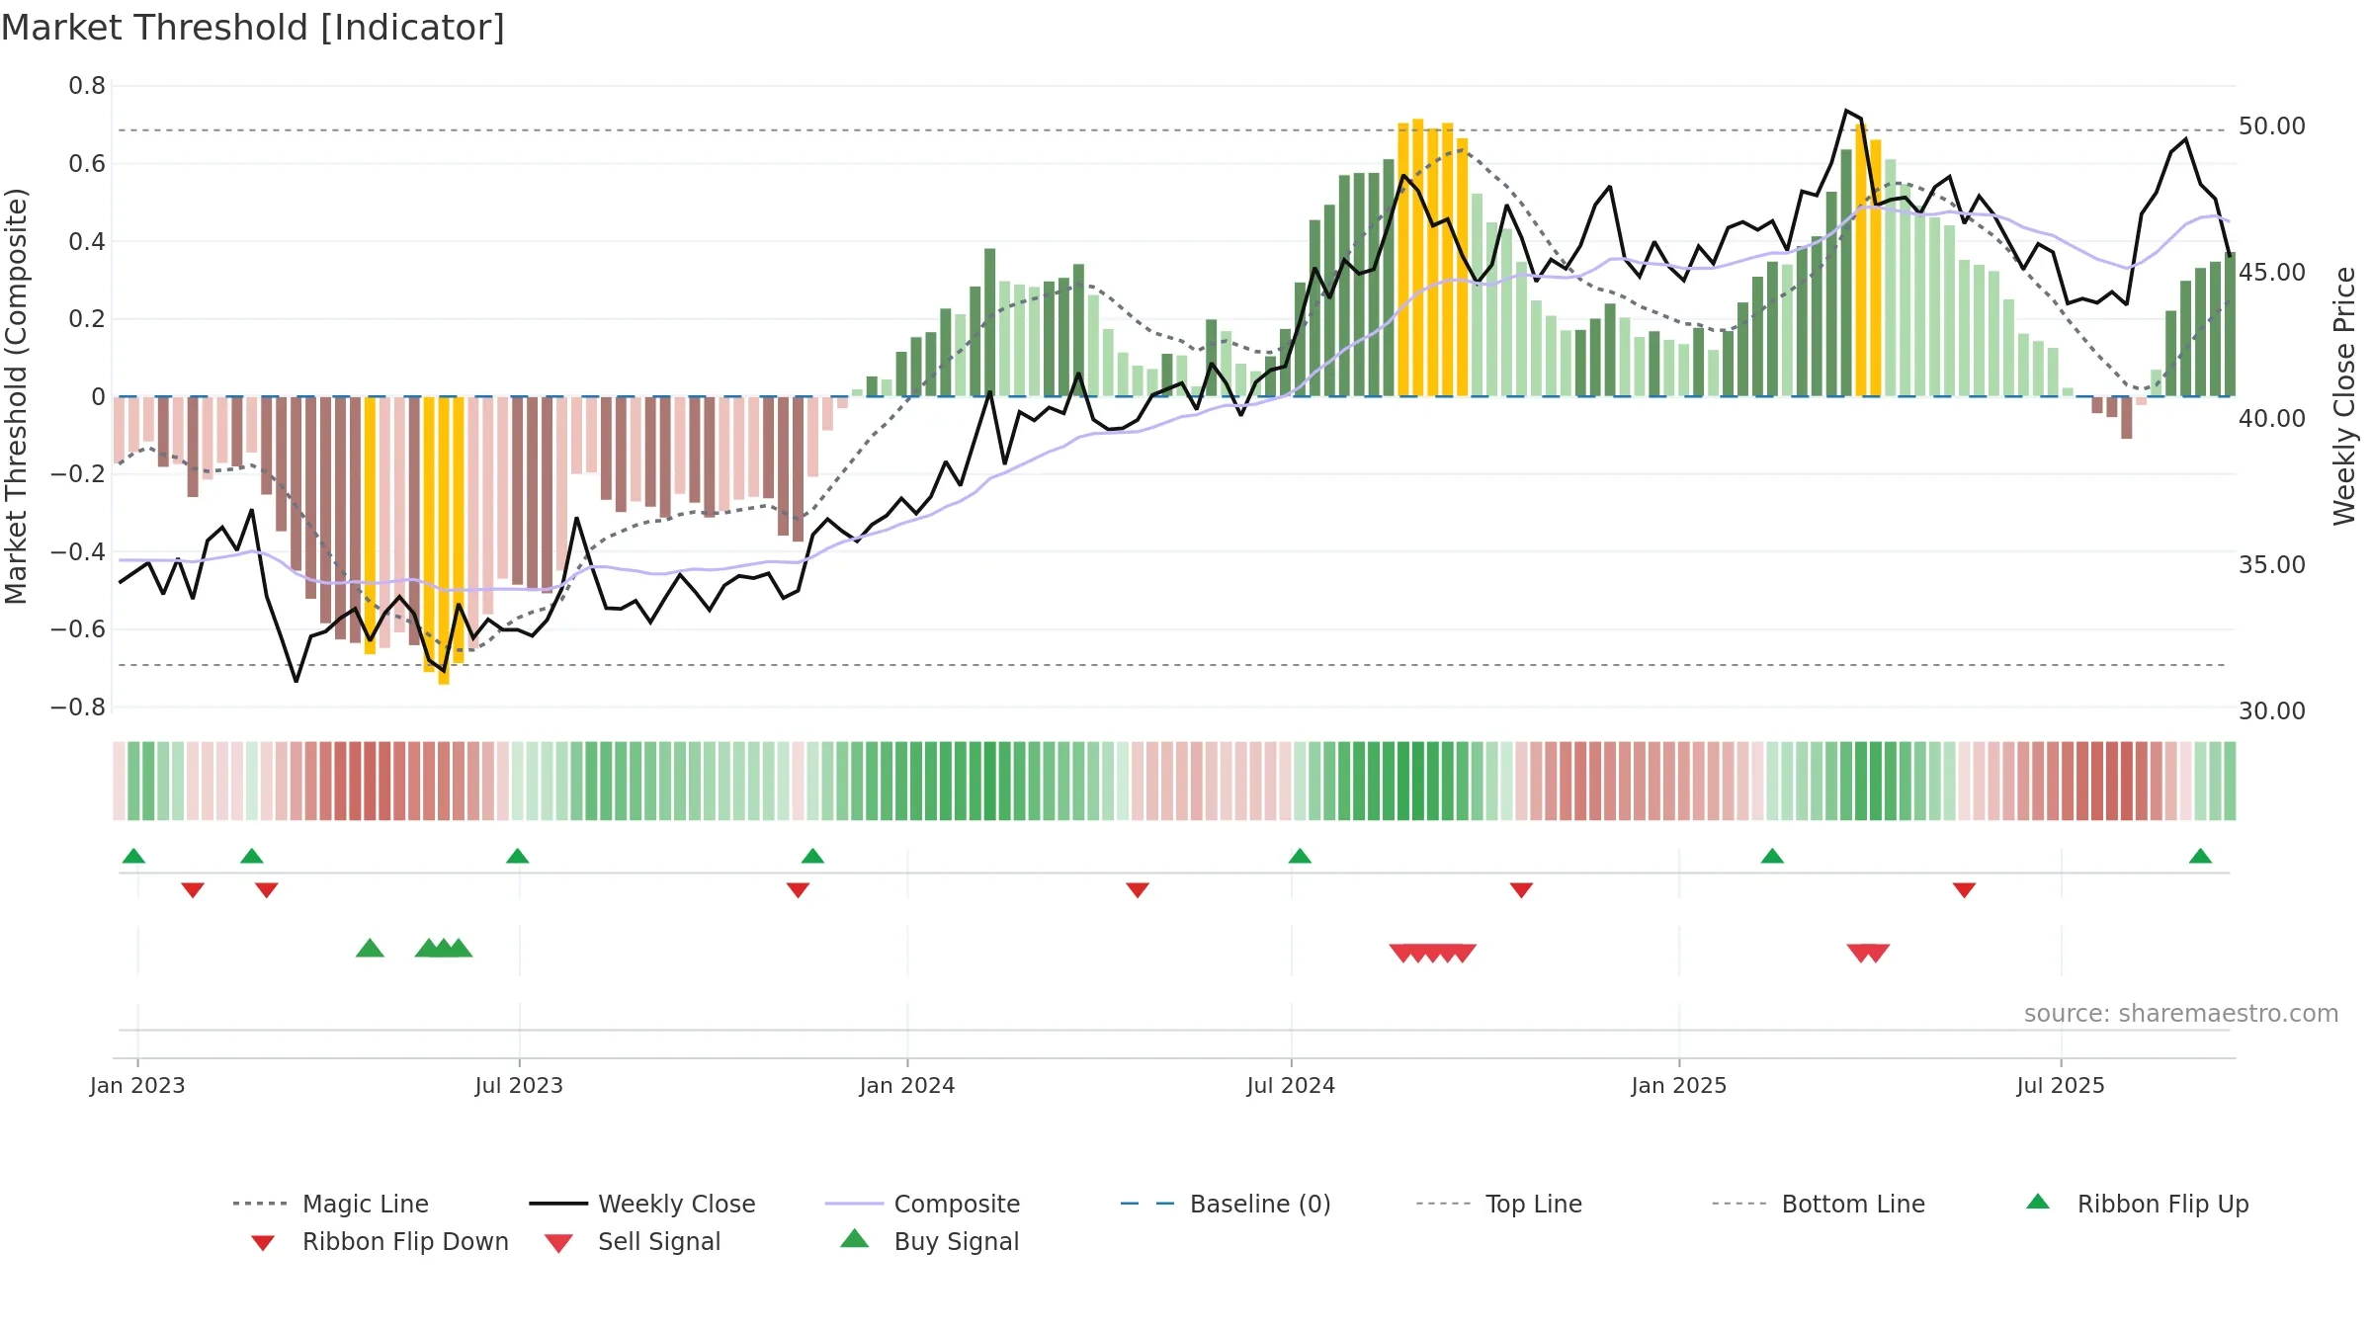Click the Jul 2023 x-axis label
The width and height of the screenshot is (2372, 1334).
coord(519,1085)
